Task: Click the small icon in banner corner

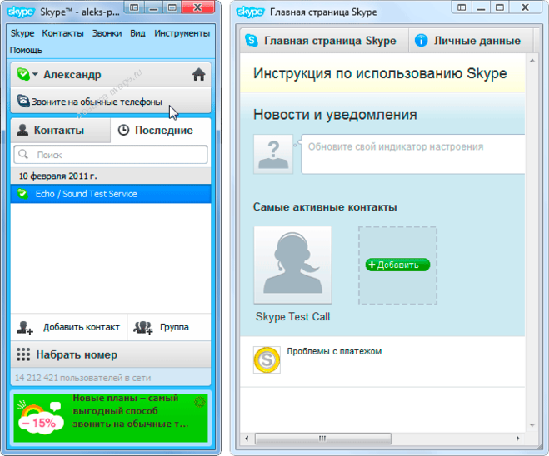Action: 200,402
